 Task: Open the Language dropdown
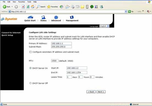click(x=104, y=26)
